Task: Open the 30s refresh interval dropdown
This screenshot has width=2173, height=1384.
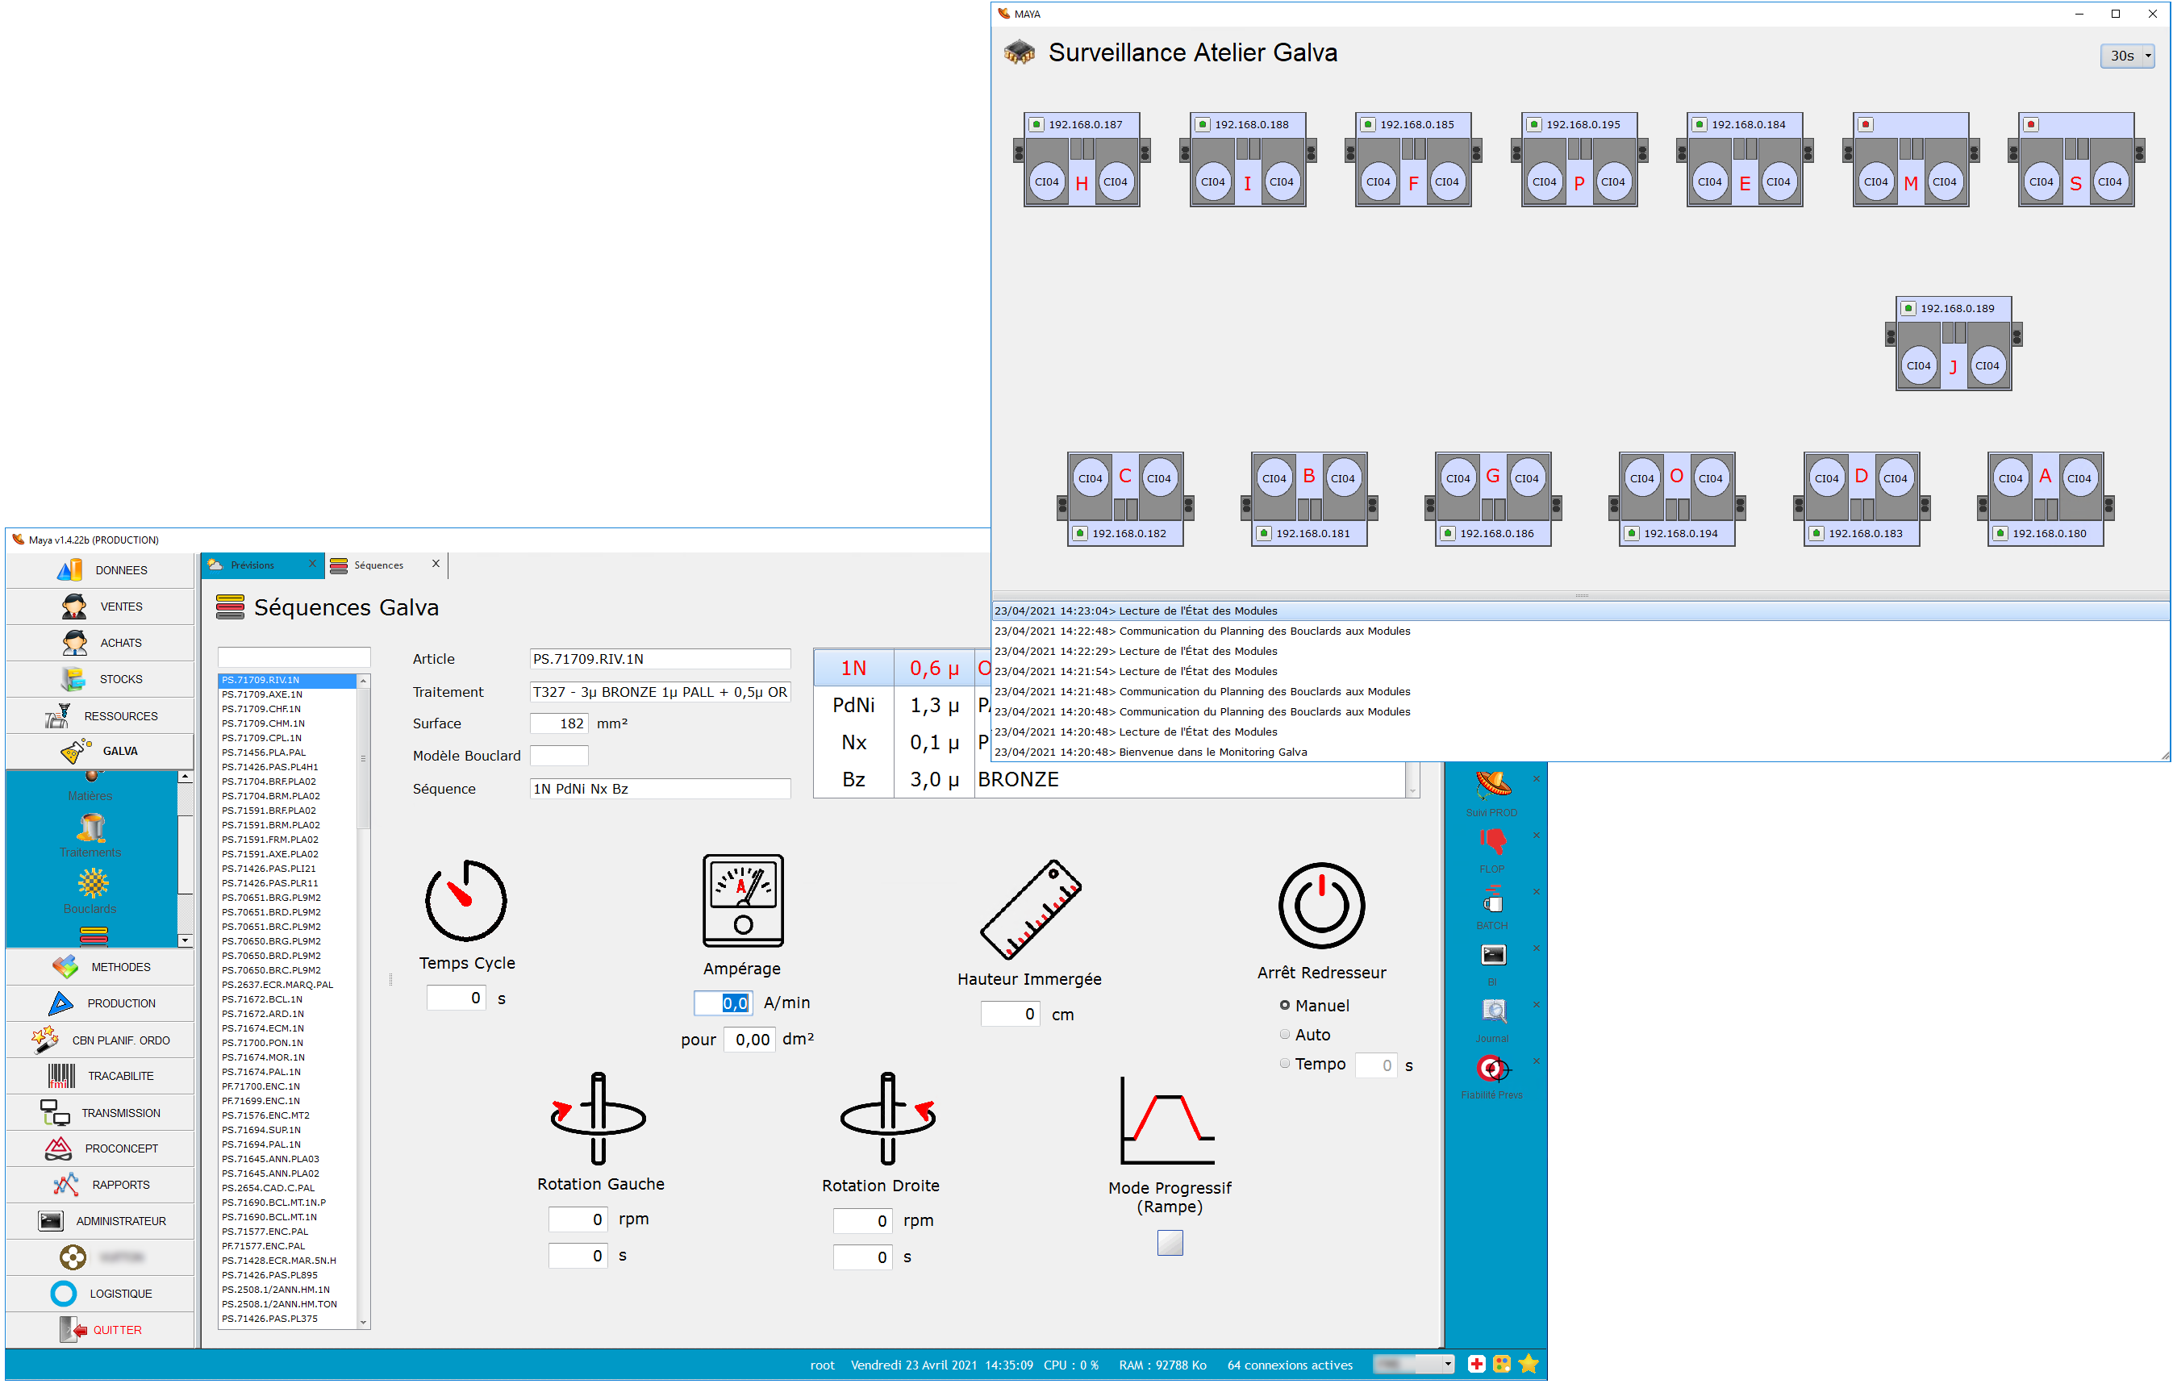Action: pos(2129,56)
